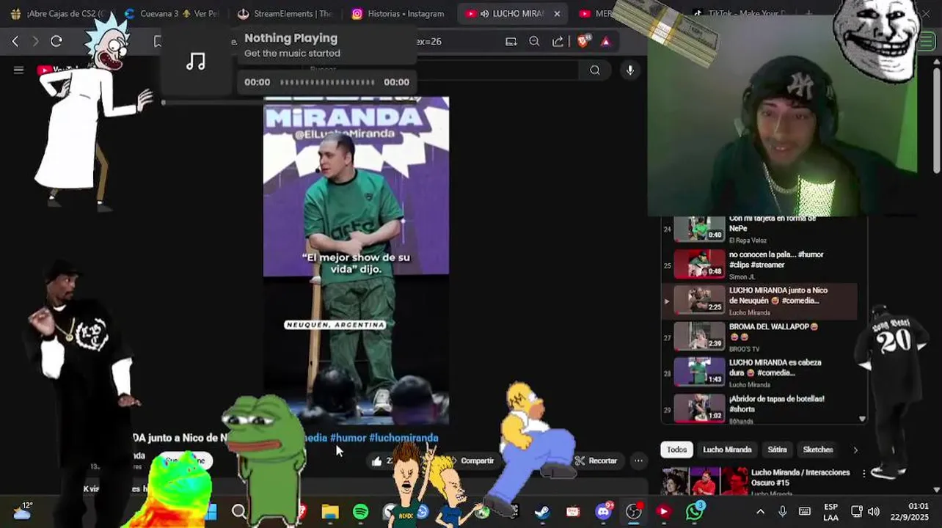Click the microphone icon in system tray
This screenshot has height=528, width=942.
(x=782, y=512)
